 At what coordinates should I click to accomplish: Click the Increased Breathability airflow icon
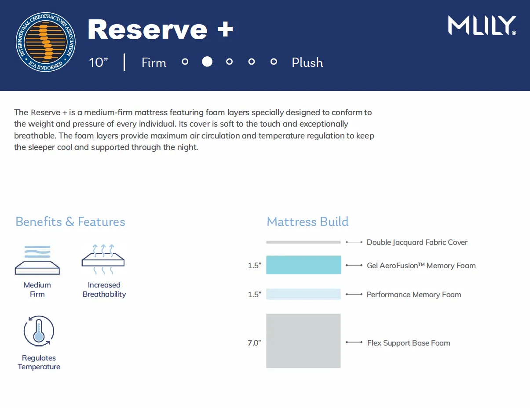(103, 259)
